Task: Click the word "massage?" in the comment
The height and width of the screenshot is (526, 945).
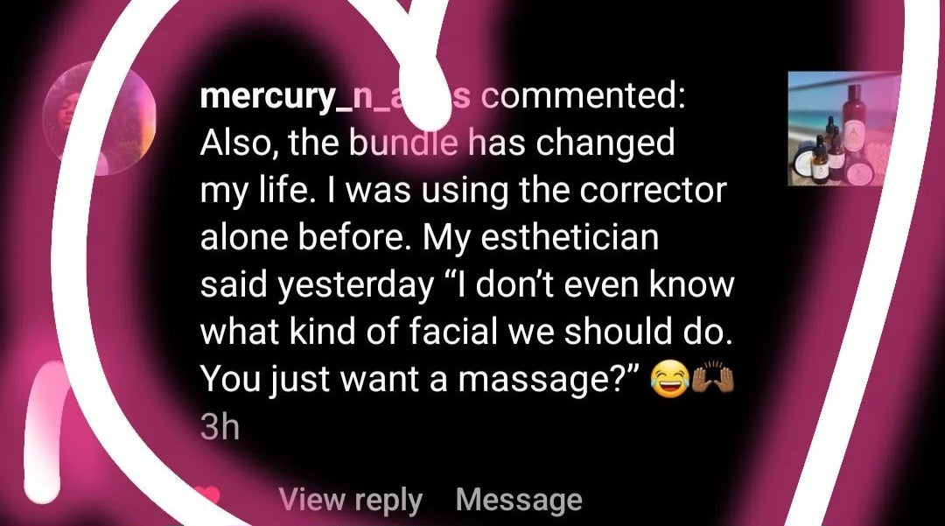Action: point(549,381)
